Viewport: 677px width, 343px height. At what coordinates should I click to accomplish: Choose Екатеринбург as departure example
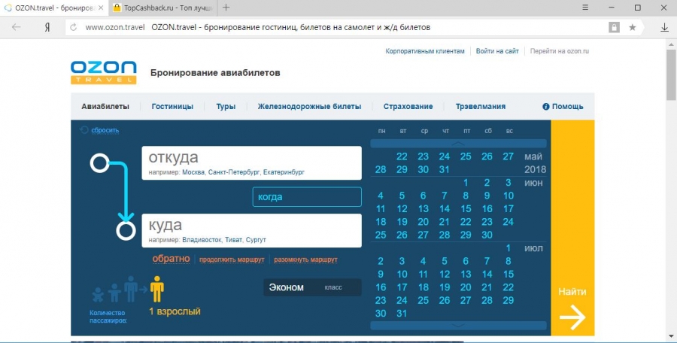(284, 172)
